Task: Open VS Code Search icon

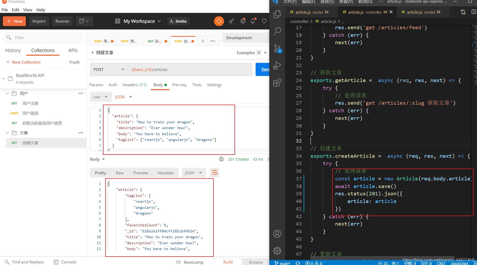Action: click(x=277, y=31)
